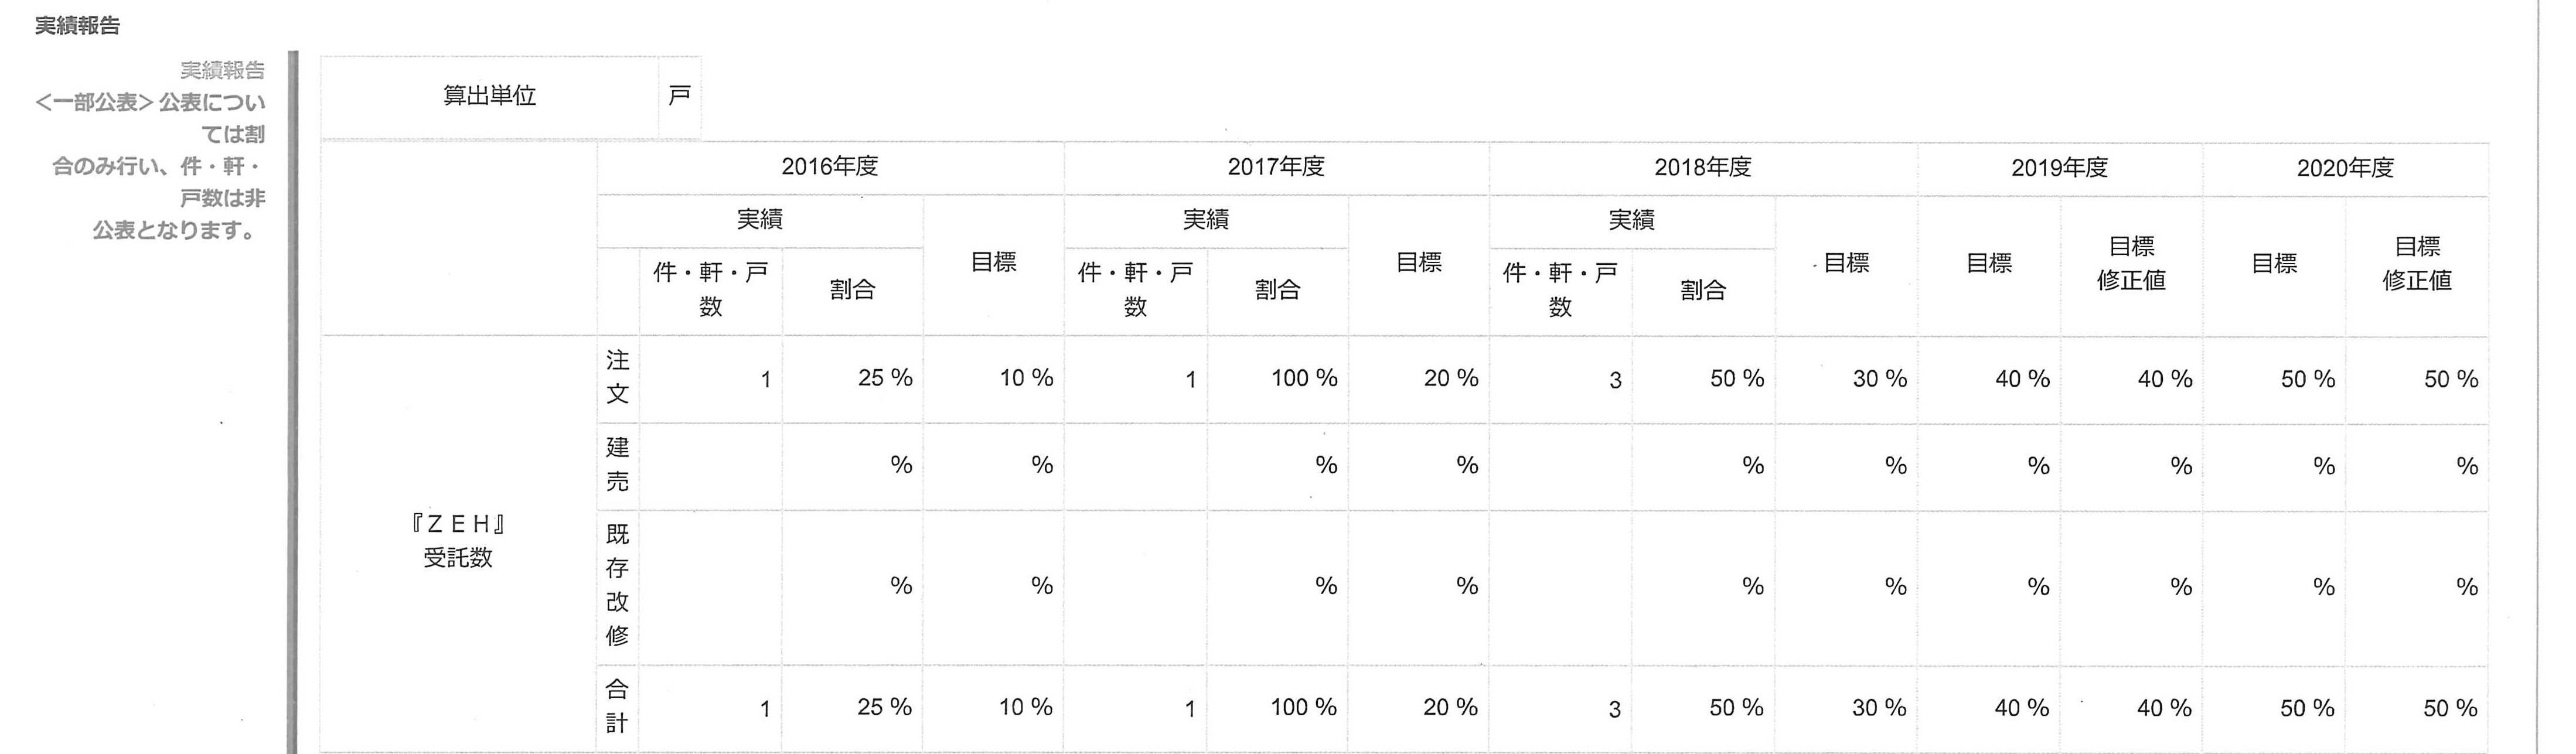Select the 算出単位 label cell

tap(489, 96)
